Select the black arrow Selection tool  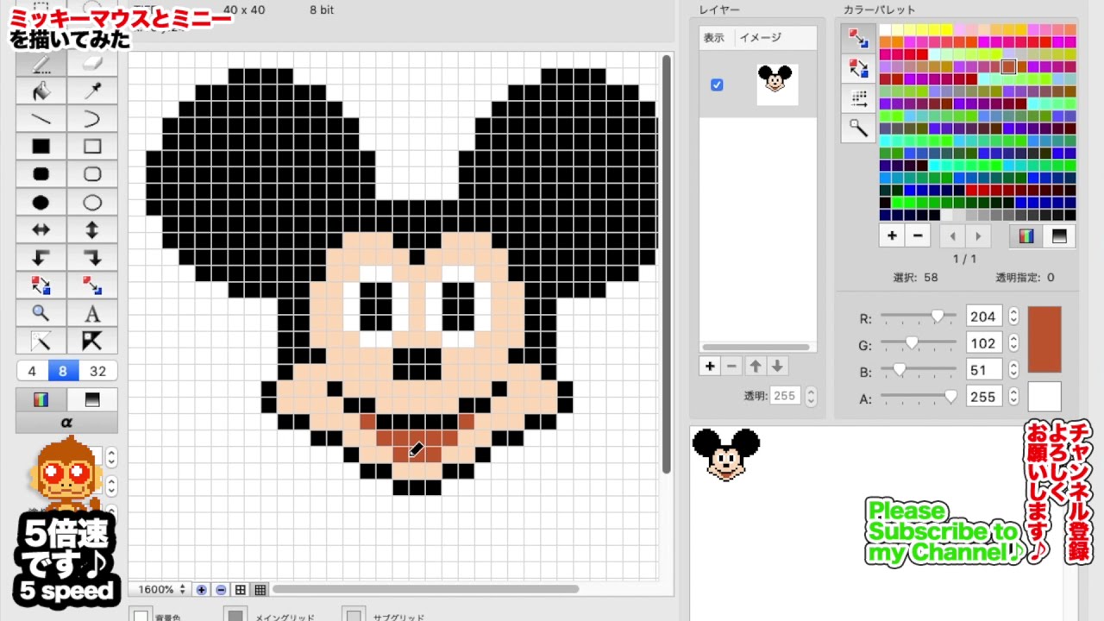(92, 341)
